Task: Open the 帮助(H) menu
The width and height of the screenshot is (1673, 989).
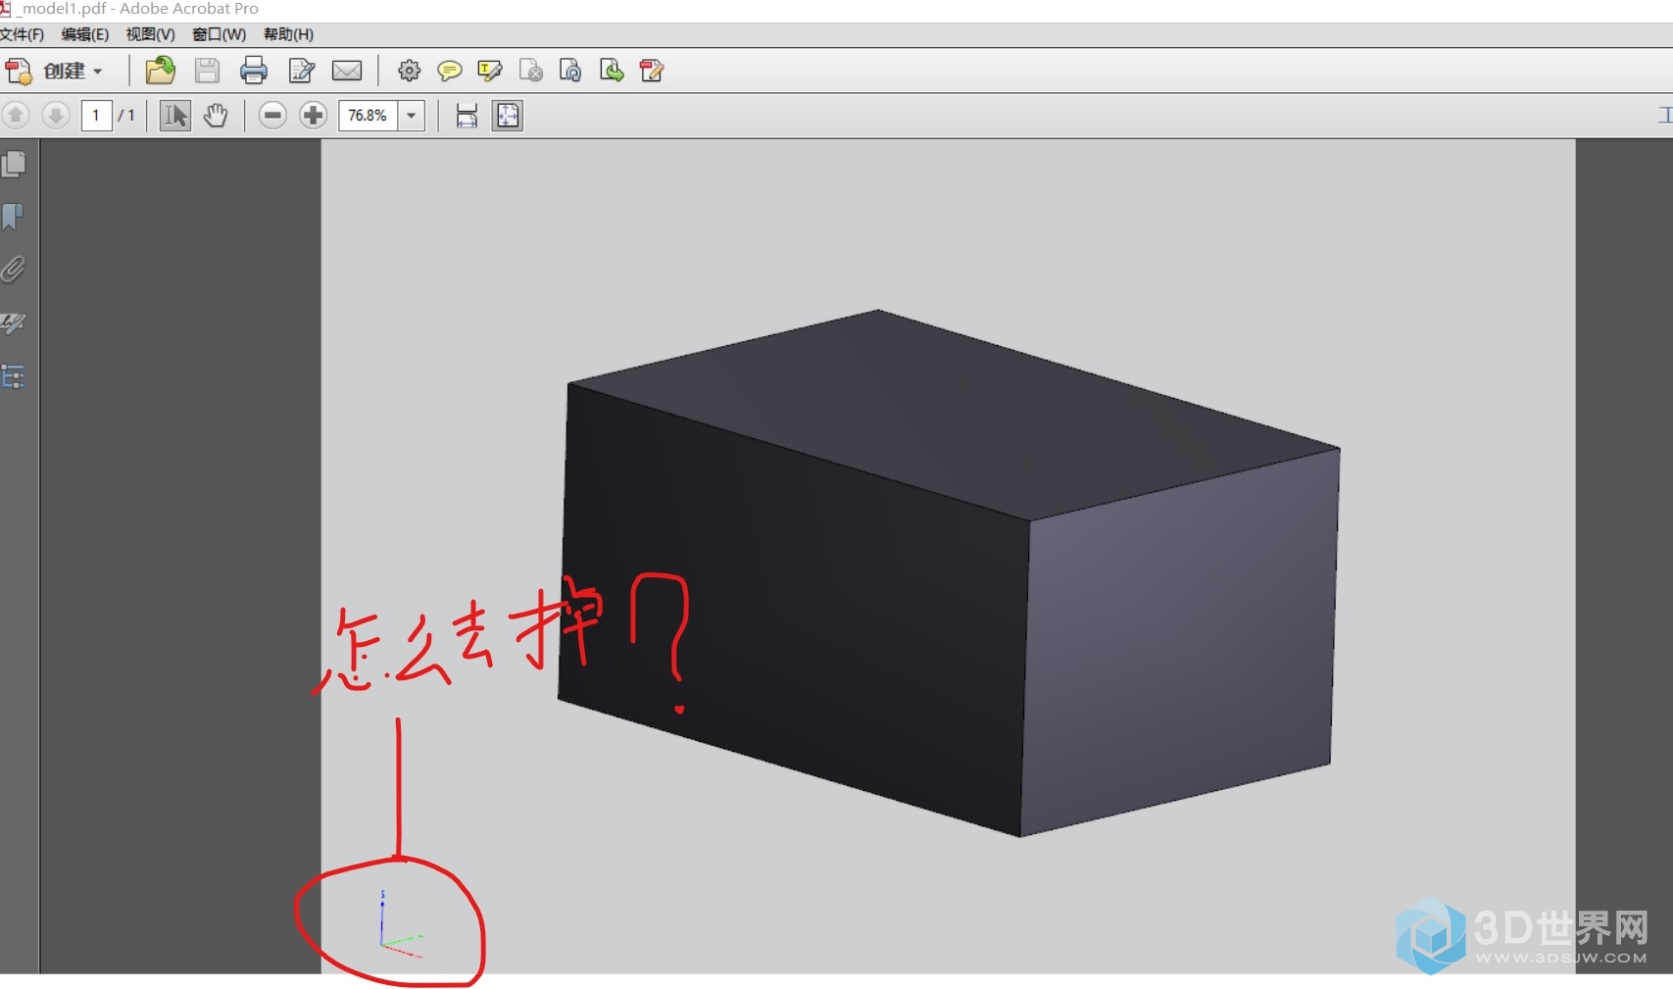Action: click(288, 34)
